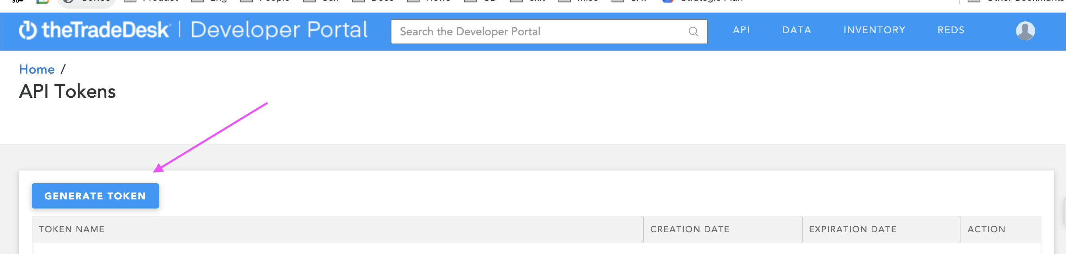The width and height of the screenshot is (1066, 254).
Task: Click the GENERATE TOKEN button
Action: (x=95, y=196)
